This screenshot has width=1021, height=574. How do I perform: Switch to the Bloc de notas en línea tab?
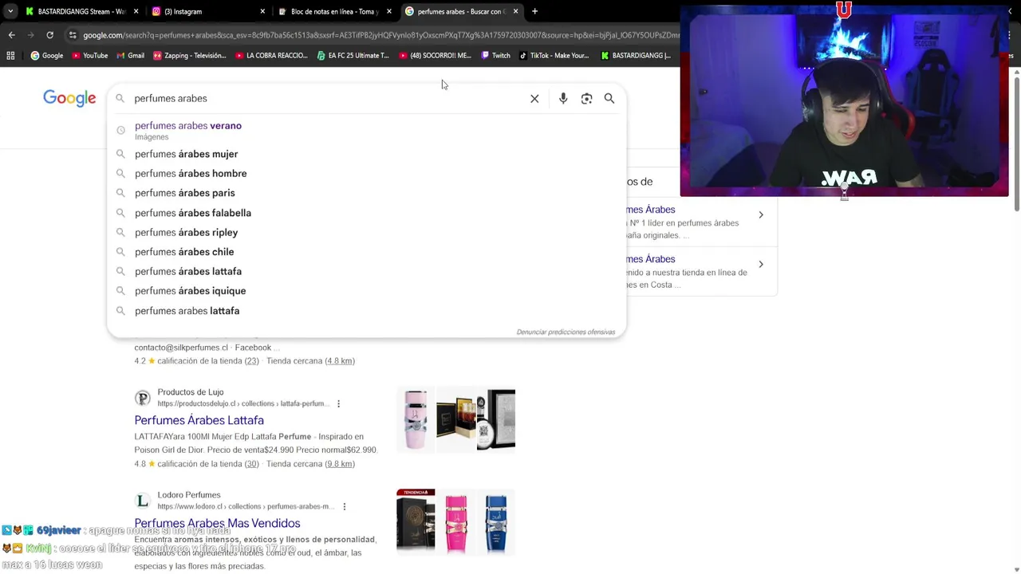point(335,11)
